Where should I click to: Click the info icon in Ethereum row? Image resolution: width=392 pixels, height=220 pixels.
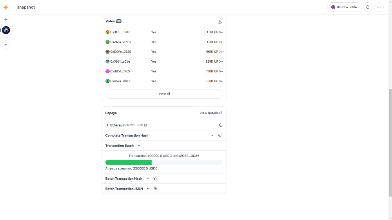click(221, 125)
